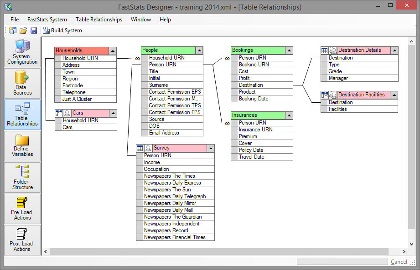Go to Data Sources in the sidebar
The width and height of the screenshot is (420, 270).
(22, 83)
